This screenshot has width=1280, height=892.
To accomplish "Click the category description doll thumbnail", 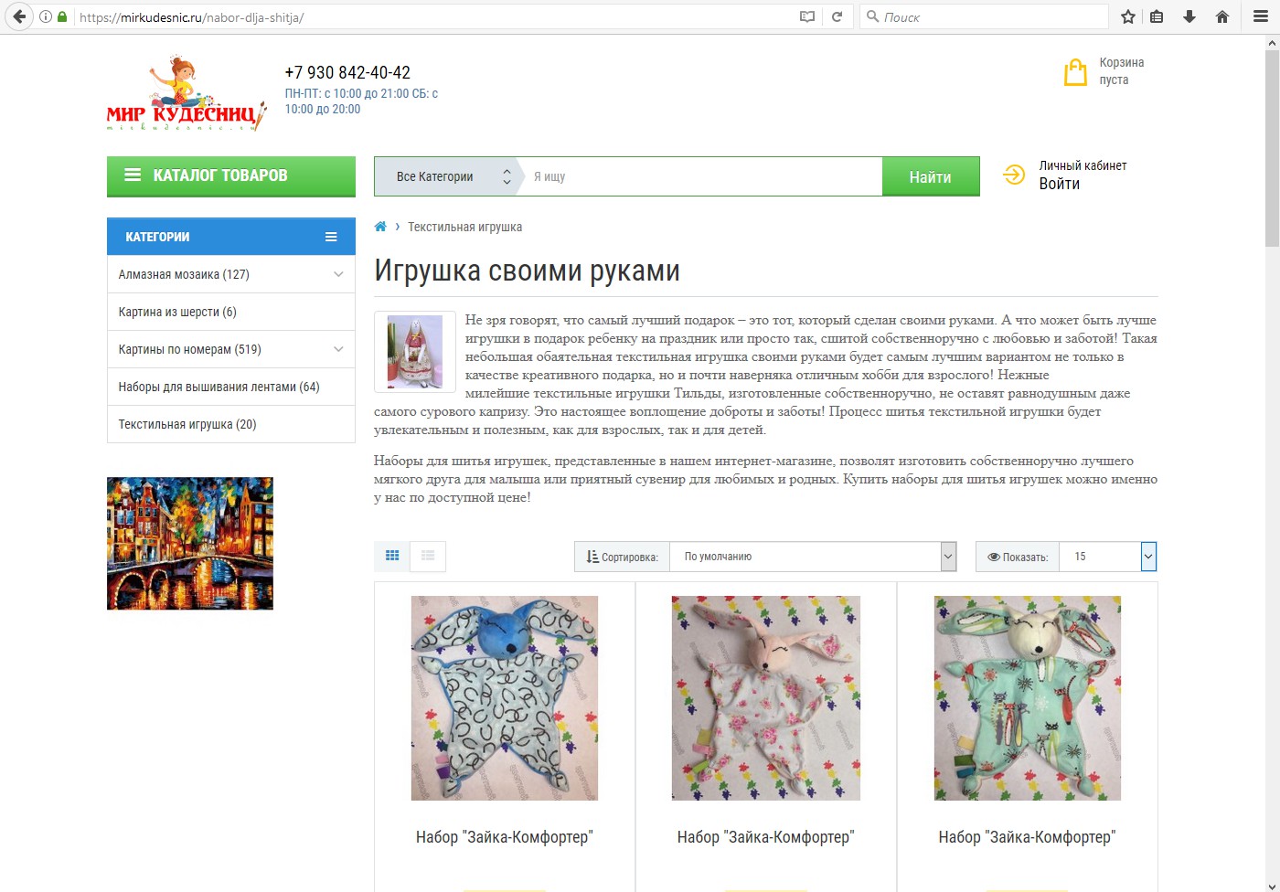I will (415, 352).
